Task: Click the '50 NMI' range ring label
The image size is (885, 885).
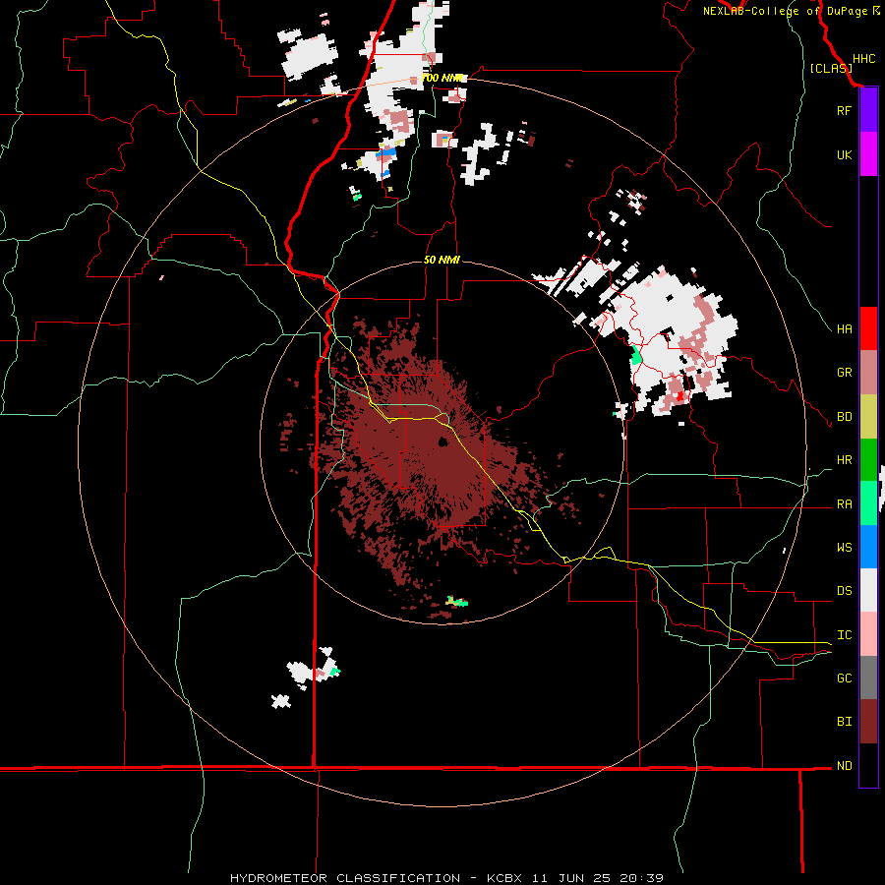Action: [x=442, y=260]
